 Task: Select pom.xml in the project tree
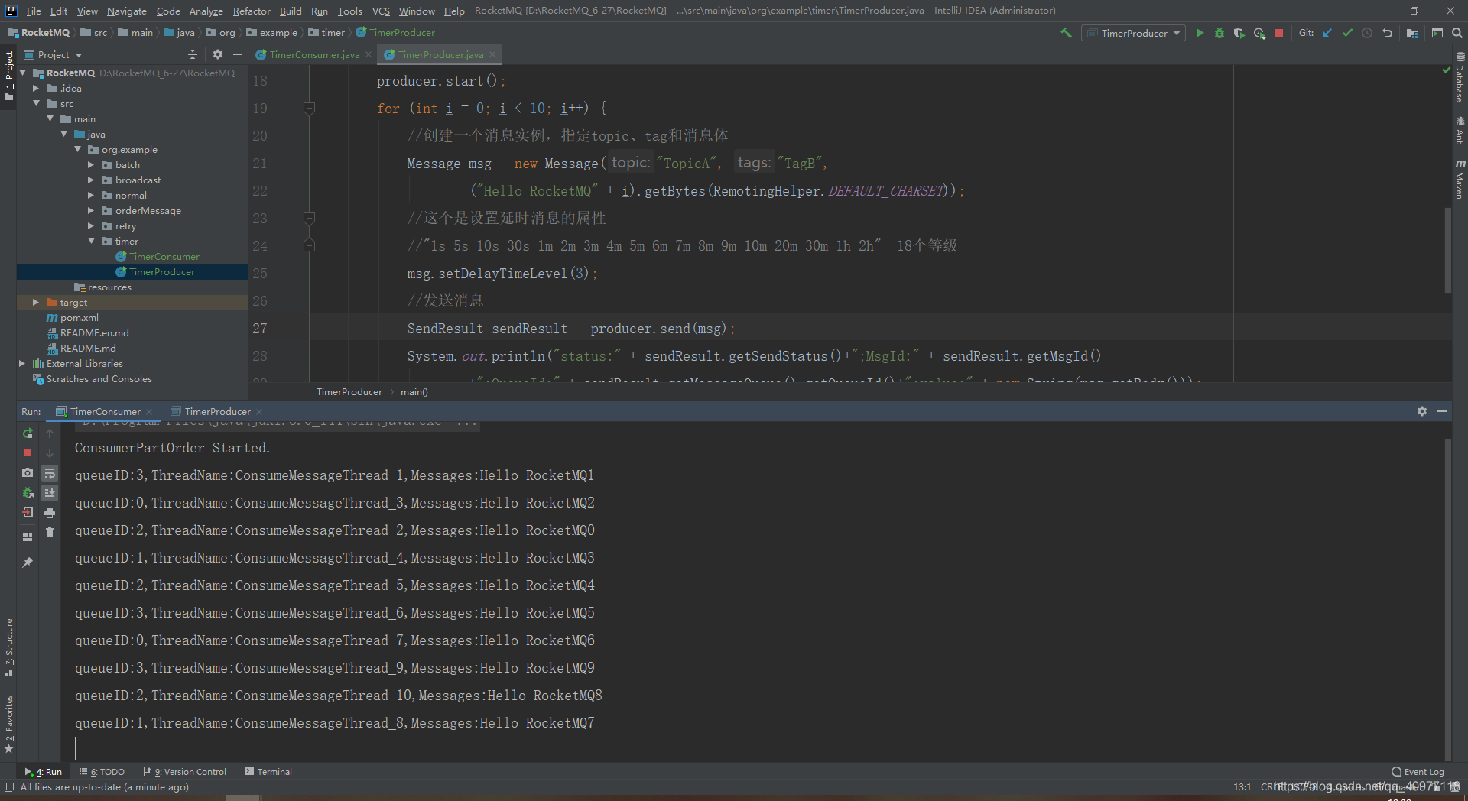coord(79,317)
